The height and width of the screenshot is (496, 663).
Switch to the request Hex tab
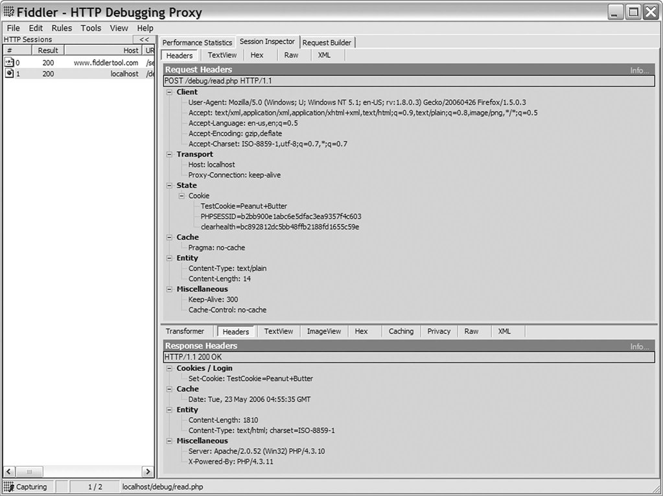(257, 55)
